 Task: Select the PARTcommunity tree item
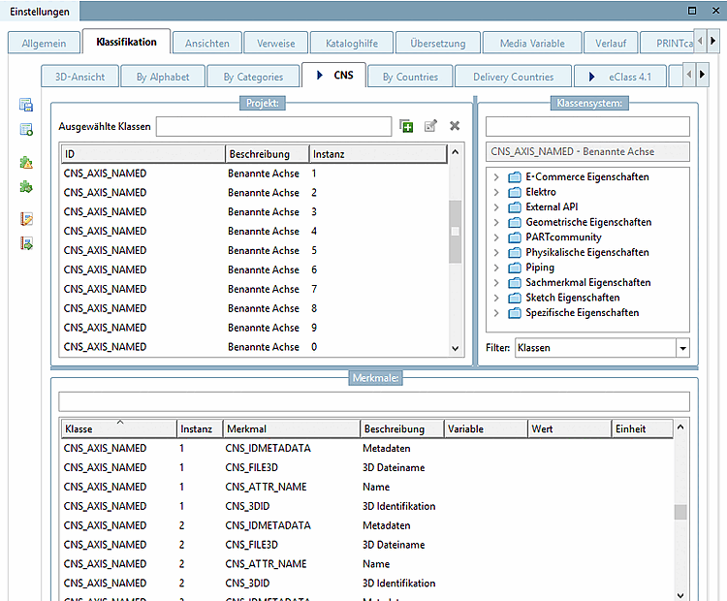tap(562, 237)
